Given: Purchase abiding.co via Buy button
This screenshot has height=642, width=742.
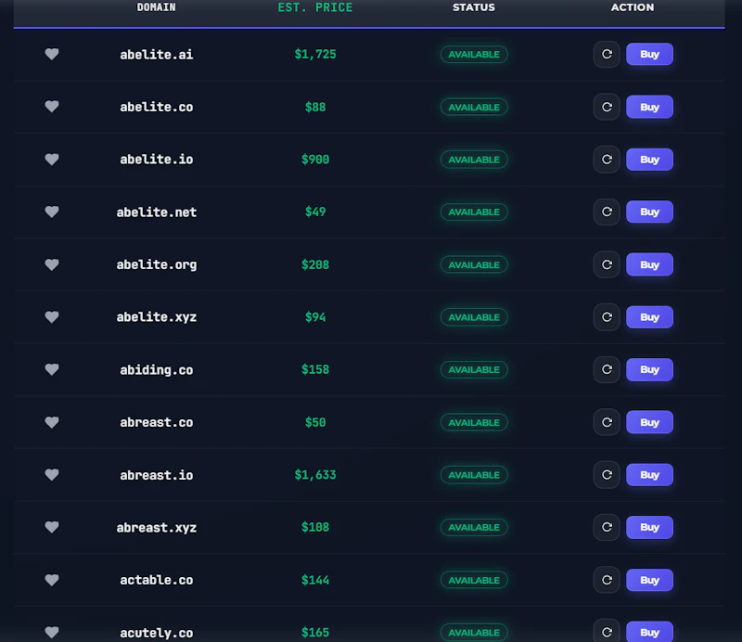Looking at the screenshot, I should point(649,369).
